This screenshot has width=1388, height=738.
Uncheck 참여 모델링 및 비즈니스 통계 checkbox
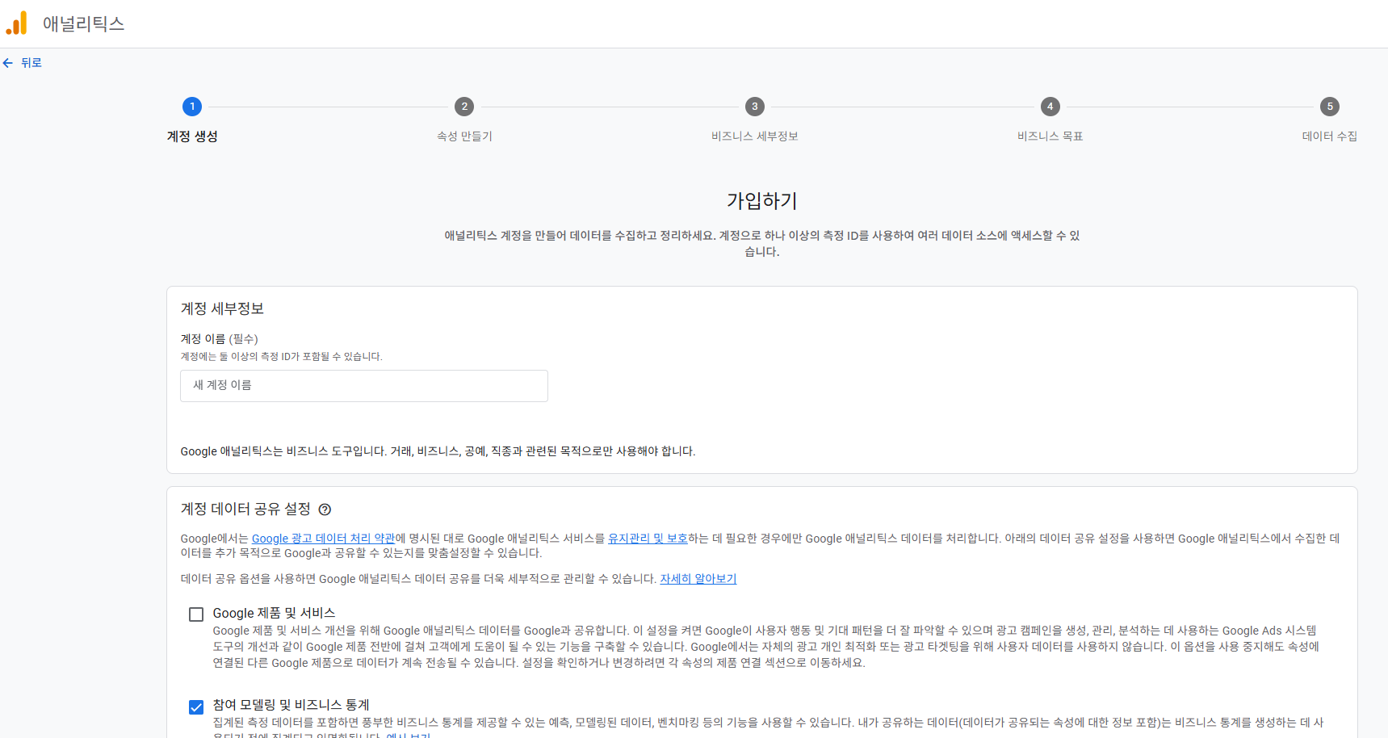point(196,707)
